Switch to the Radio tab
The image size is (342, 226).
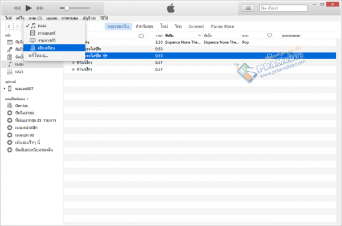[x=178, y=26]
